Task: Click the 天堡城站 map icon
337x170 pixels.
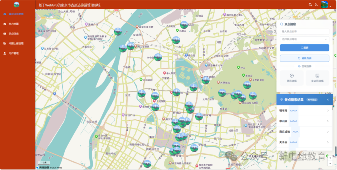Action: pyautogui.click(x=218, y=82)
